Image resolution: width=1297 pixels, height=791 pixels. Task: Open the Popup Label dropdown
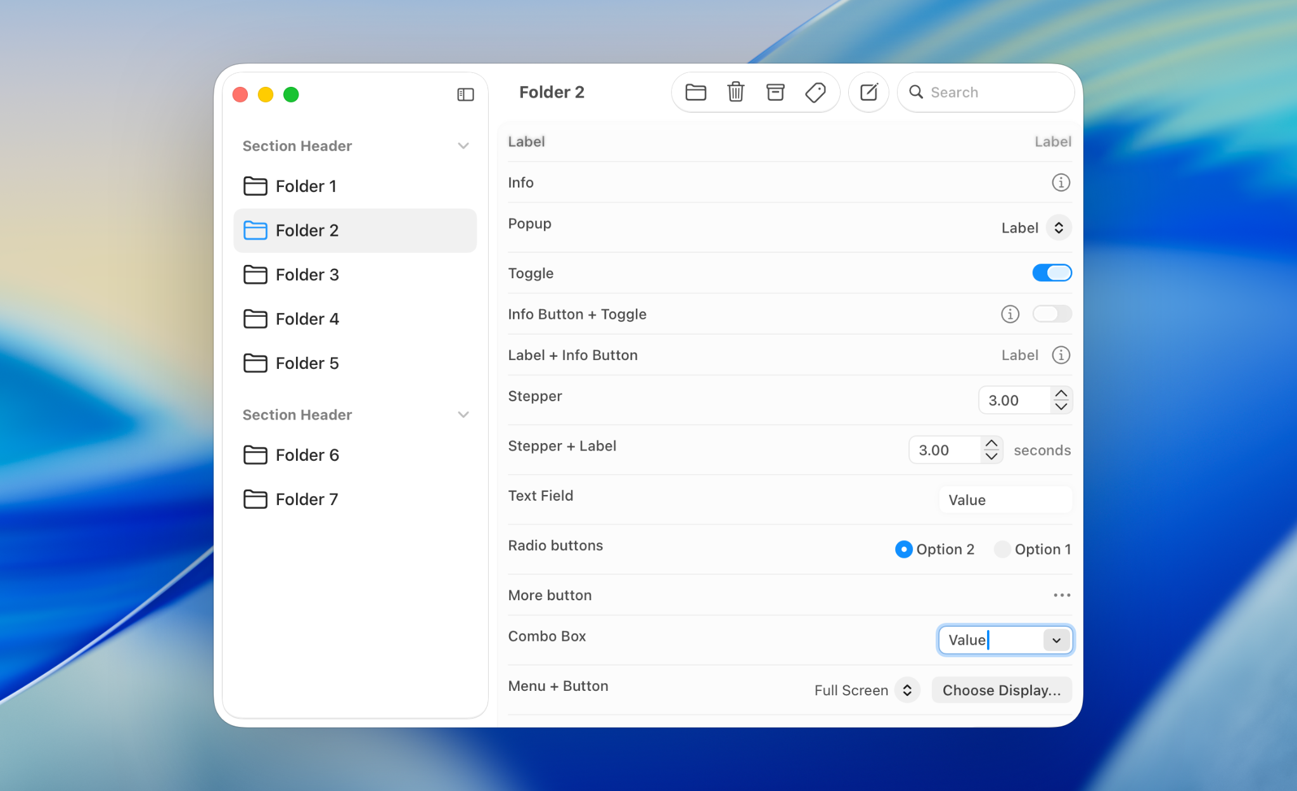pos(1059,228)
